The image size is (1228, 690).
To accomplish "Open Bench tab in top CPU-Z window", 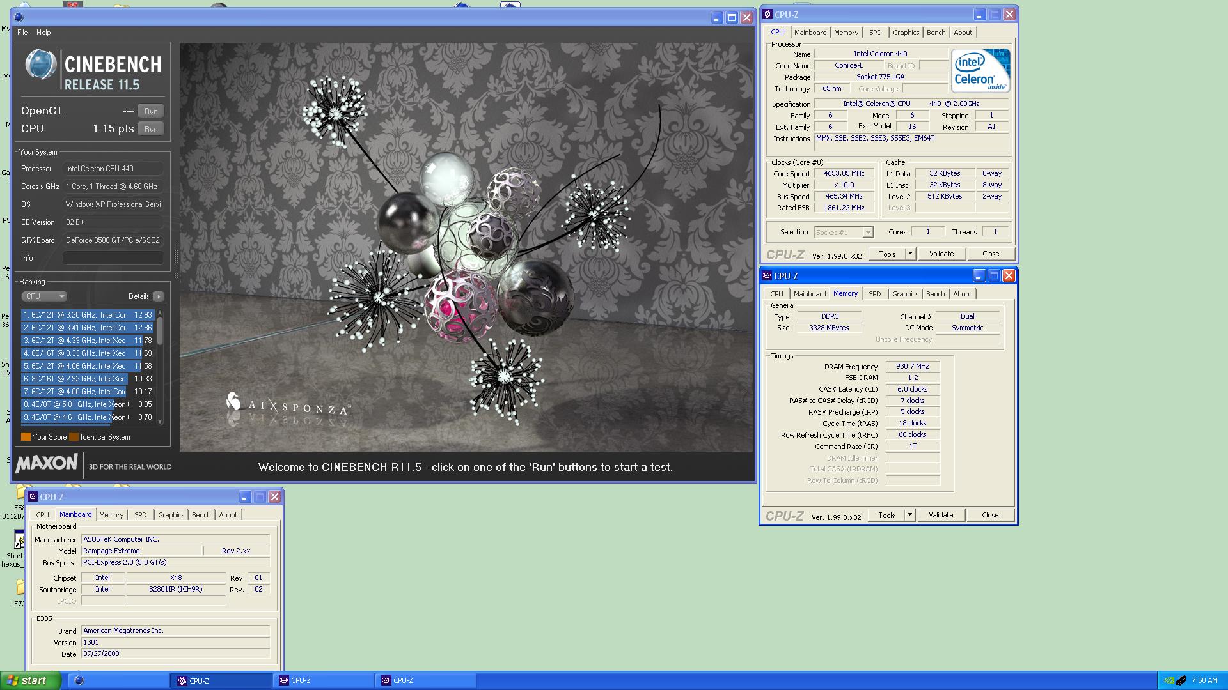I will [936, 33].
